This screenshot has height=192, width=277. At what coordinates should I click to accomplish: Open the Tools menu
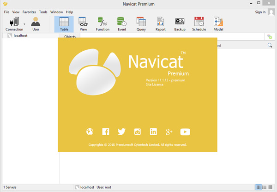pos(43,12)
